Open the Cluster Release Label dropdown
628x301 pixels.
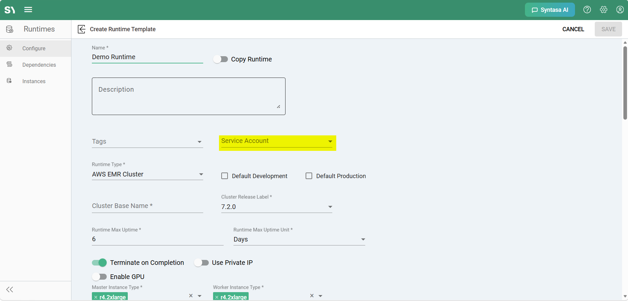(277, 207)
